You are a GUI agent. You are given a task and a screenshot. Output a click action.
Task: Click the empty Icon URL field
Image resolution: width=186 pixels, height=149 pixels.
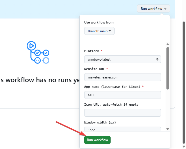click(122, 113)
